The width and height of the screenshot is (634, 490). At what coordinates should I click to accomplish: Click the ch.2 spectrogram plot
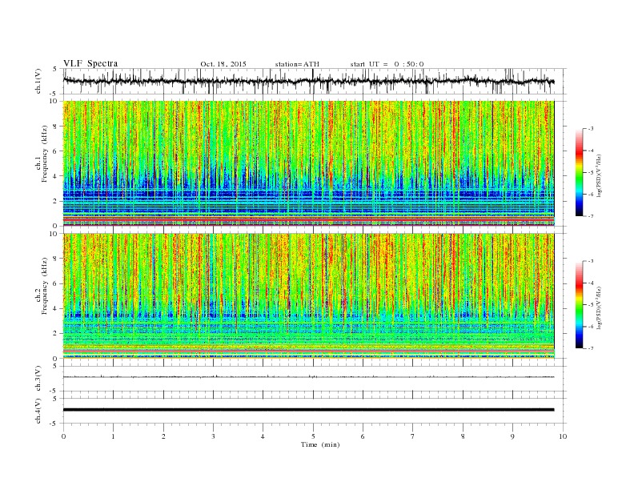309,296
